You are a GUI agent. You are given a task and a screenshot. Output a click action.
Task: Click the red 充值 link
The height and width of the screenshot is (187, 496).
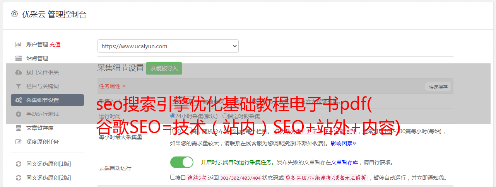[55, 44]
